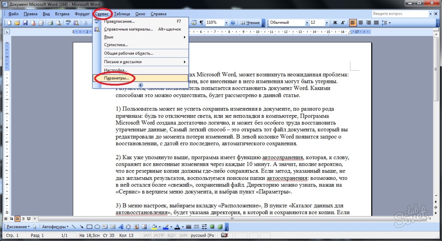Open a file with the folder icon
This screenshot has height=241, width=442.
tap(17, 22)
